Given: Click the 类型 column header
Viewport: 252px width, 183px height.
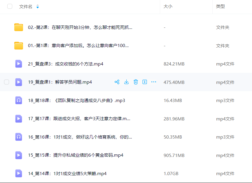Looking at the screenshot, I should tap(220, 6).
